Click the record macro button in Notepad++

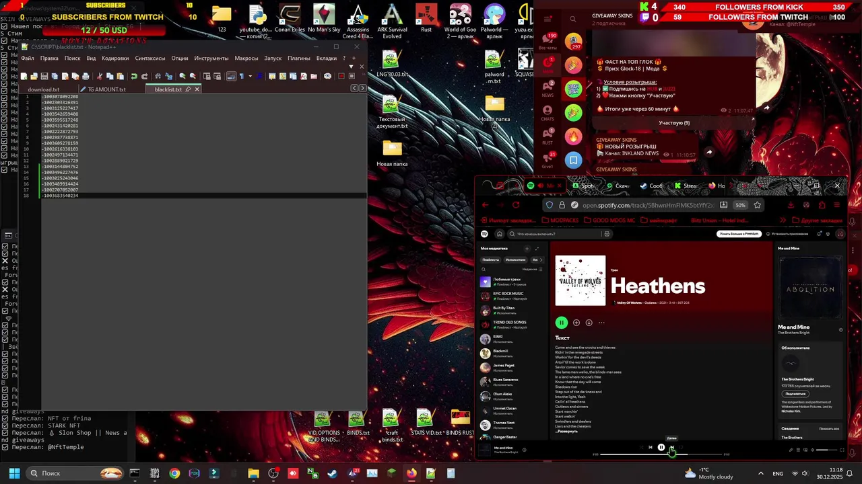click(341, 77)
